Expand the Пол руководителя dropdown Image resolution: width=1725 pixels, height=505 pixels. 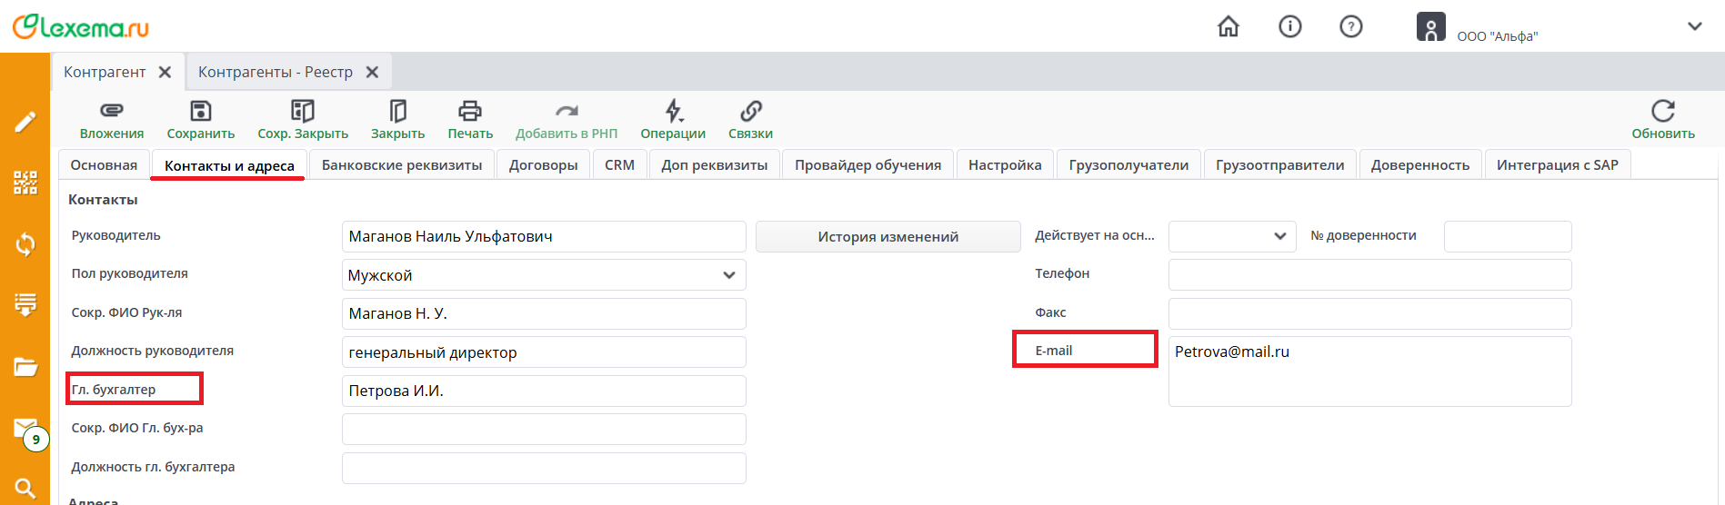click(728, 275)
